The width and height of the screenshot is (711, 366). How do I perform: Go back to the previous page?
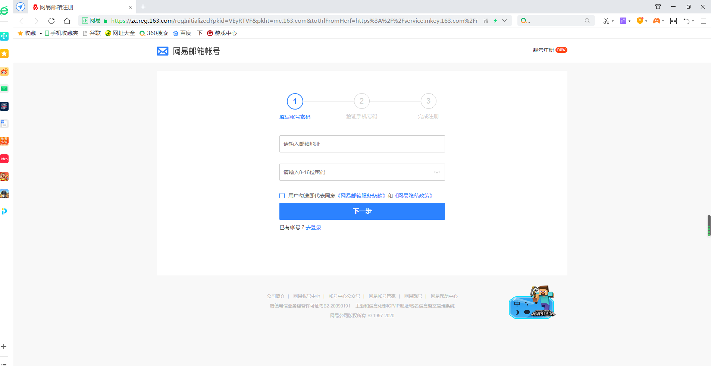point(21,21)
